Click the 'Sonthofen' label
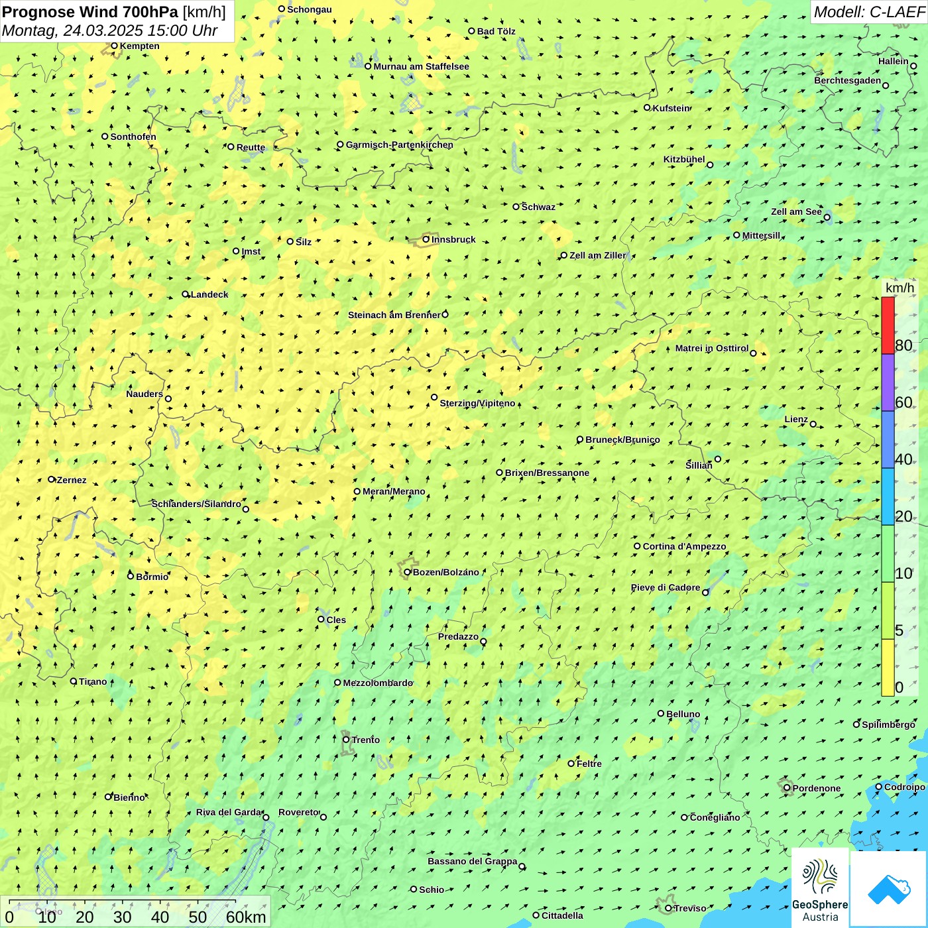Image resolution: width=928 pixels, height=928 pixels. coord(133,137)
